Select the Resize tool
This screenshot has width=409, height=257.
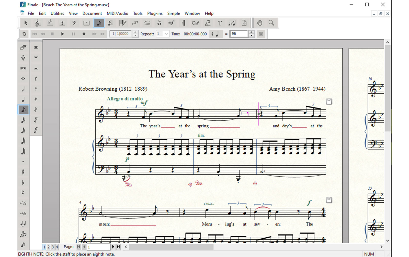coord(232,23)
